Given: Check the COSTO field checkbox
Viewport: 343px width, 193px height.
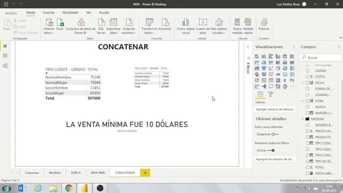Looking at the screenshot, I should pos(308,77).
